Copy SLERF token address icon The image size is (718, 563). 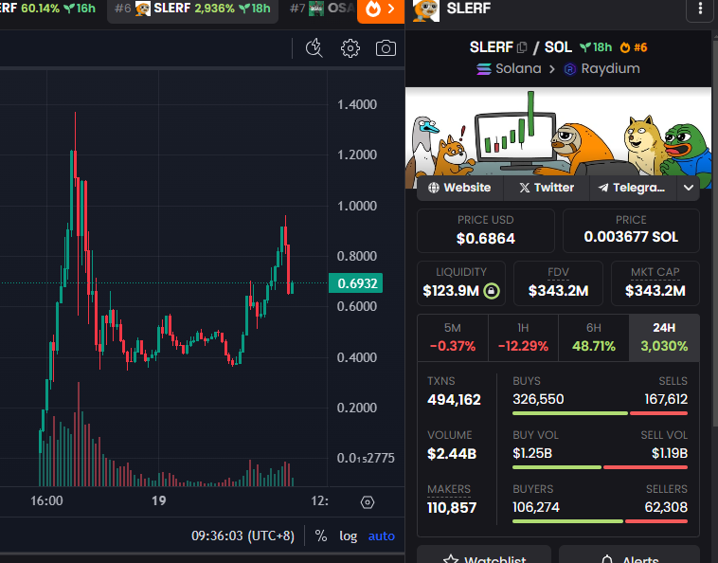[522, 47]
